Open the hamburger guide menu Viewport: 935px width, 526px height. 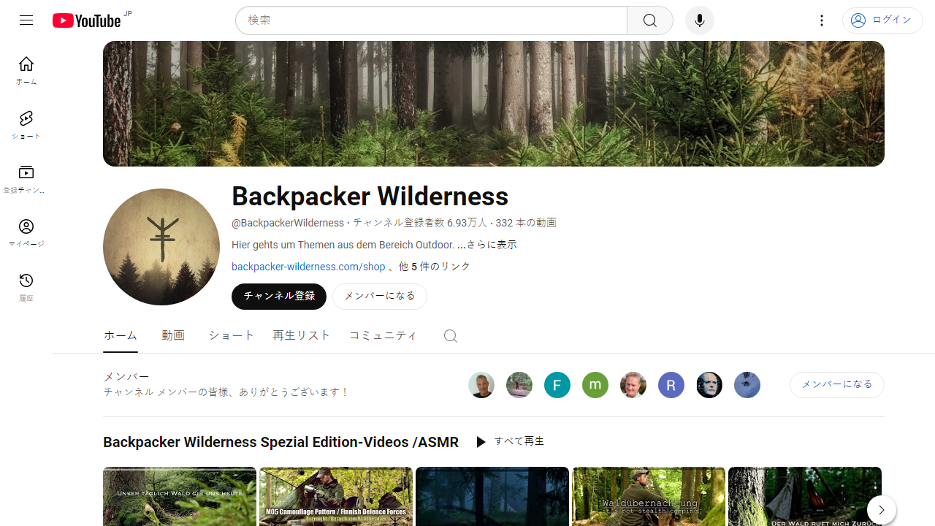click(26, 20)
